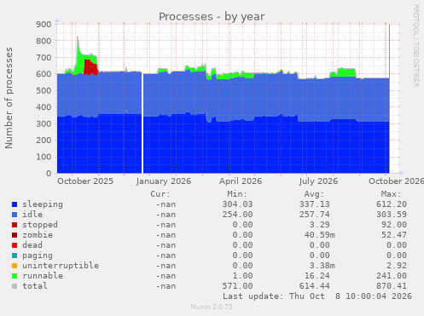Click the 'Max:' column header

pos(391,194)
